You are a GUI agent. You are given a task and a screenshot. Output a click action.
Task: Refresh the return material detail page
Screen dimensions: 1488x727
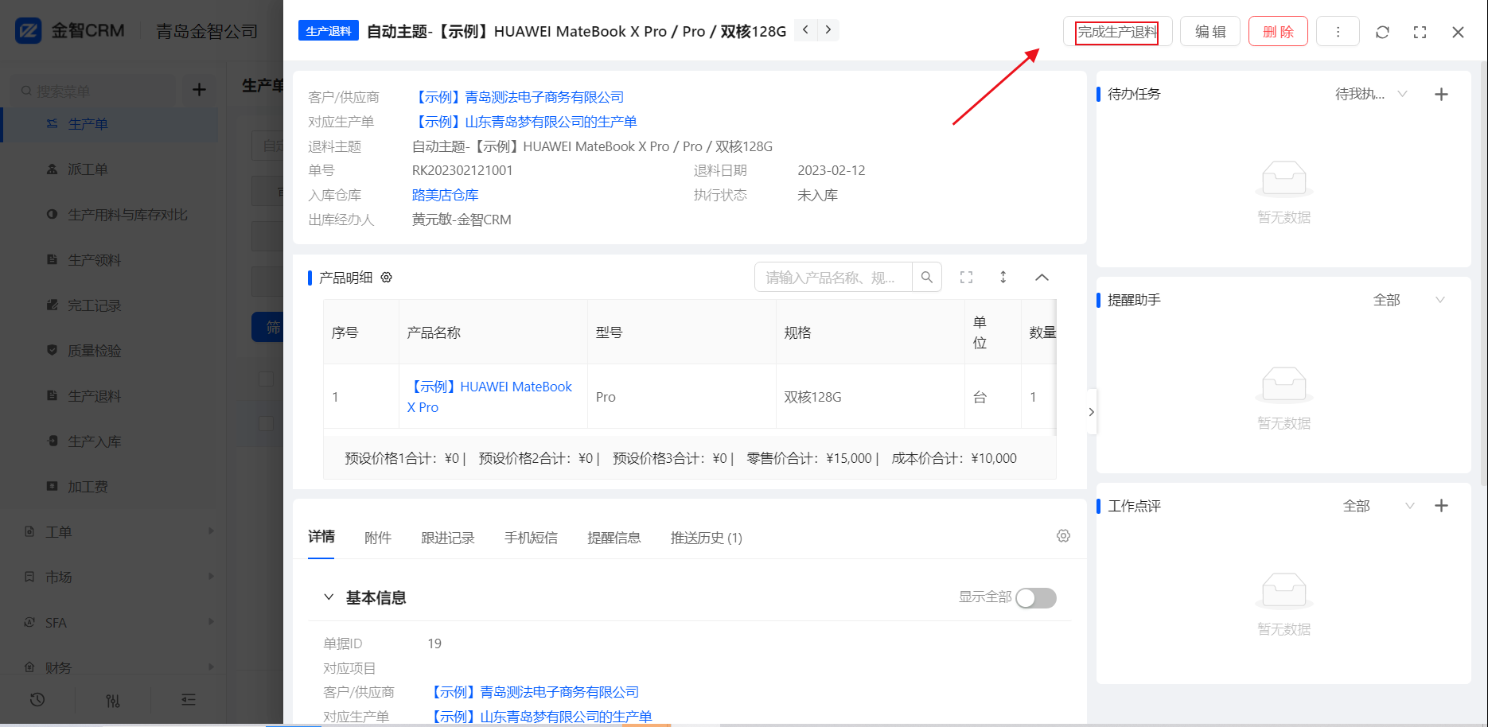(x=1382, y=32)
